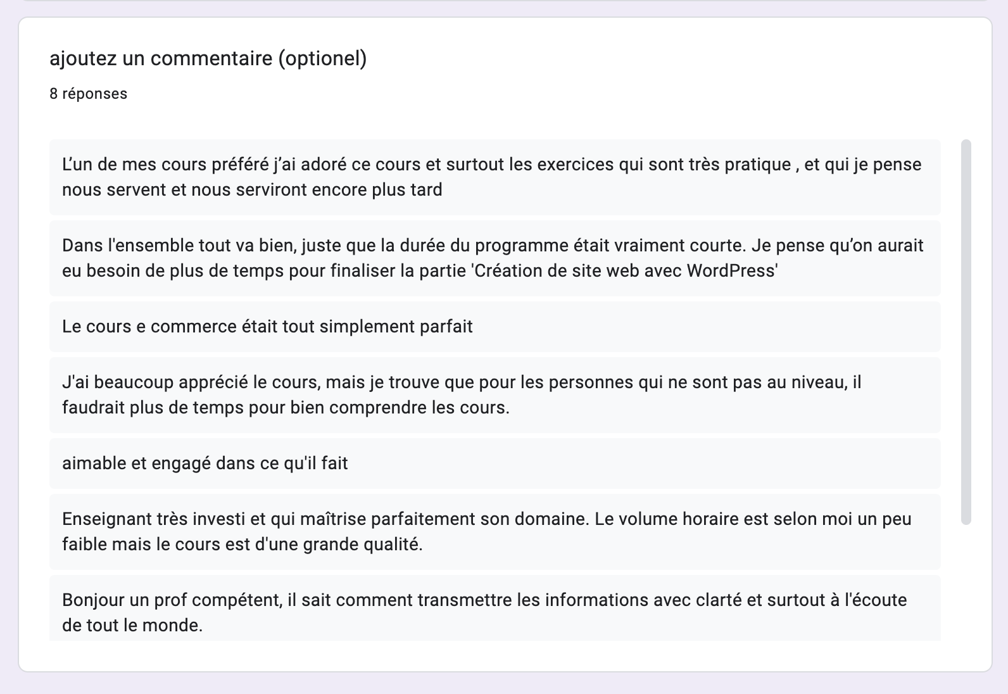Click the line 'faible mais le cours est d'une grande qualité'
Screen dimensions: 1008x694
click(x=243, y=545)
